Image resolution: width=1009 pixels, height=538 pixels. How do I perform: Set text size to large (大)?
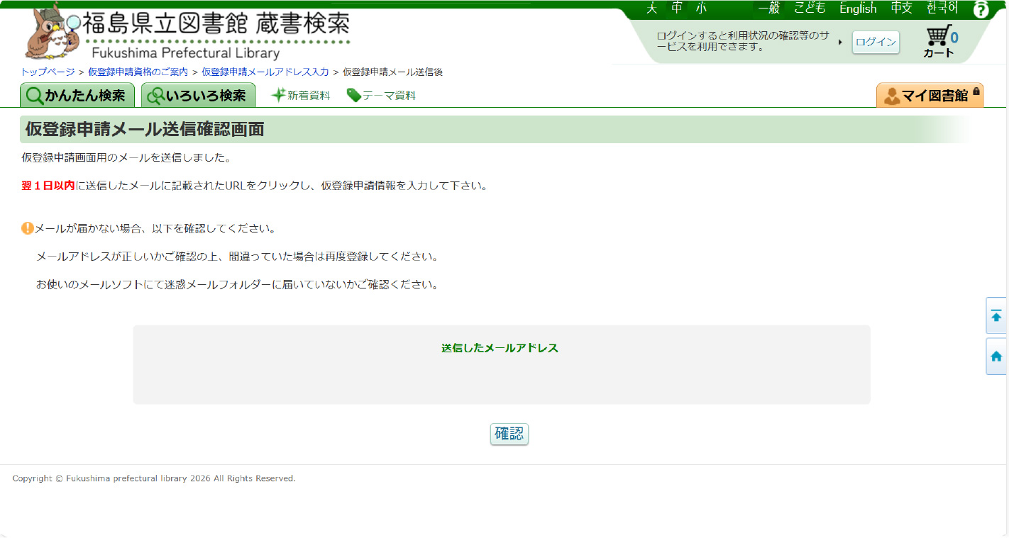[x=651, y=9]
